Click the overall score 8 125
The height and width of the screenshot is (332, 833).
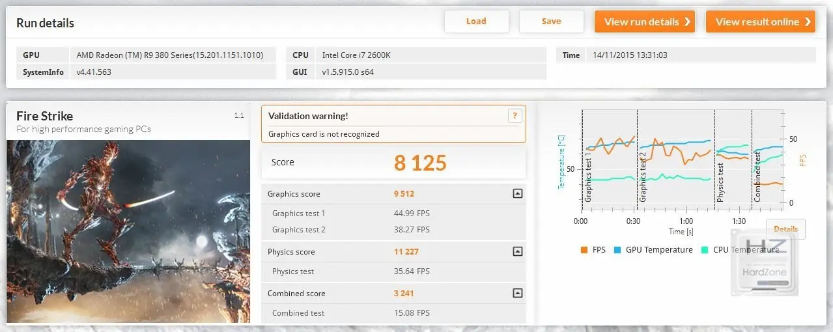click(x=420, y=163)
